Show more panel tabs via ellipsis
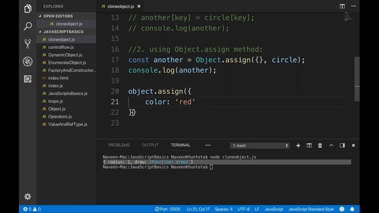 point(208,145)
